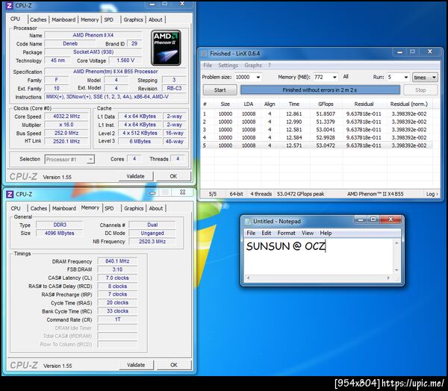The width and height of the screenshot is (448, 391).
Task: Open the Notepad Help menu
Action: click(x=326, y=233)
